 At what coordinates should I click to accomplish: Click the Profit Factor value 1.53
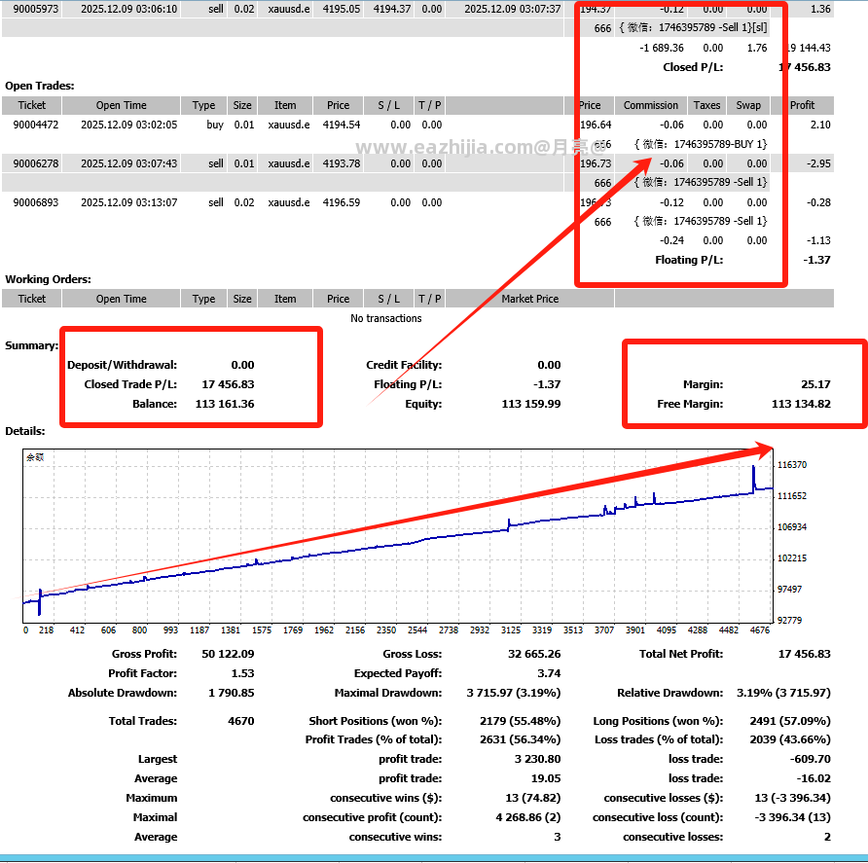coord(242,673)
